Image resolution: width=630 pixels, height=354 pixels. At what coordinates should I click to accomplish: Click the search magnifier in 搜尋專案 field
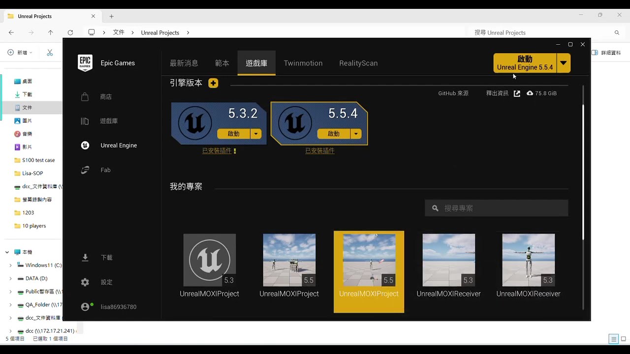point(435,208)
